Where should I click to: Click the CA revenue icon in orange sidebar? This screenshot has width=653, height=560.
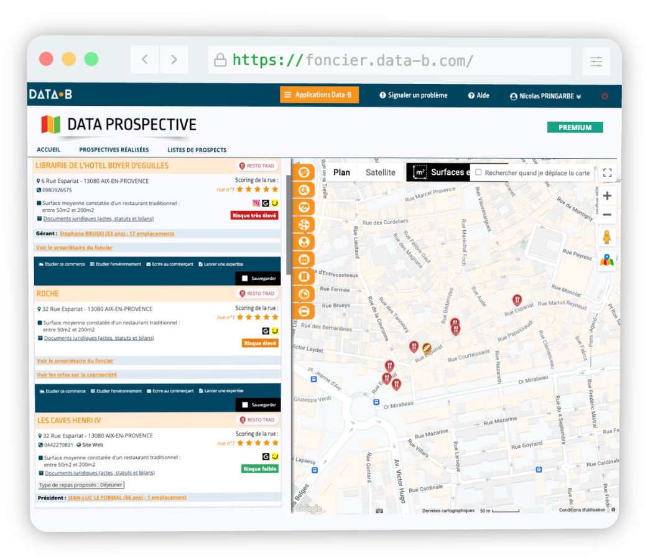coord(303,190)
